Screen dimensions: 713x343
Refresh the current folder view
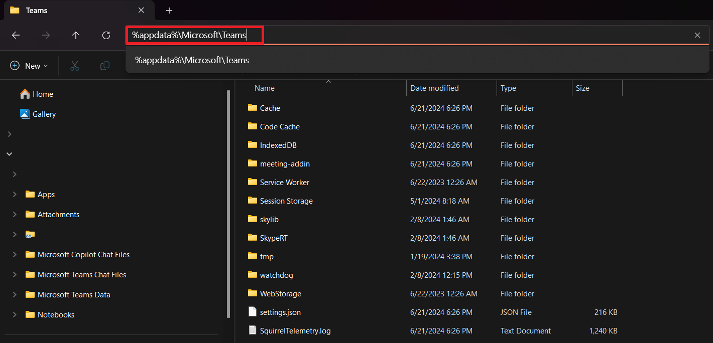(x=106, y=35)
